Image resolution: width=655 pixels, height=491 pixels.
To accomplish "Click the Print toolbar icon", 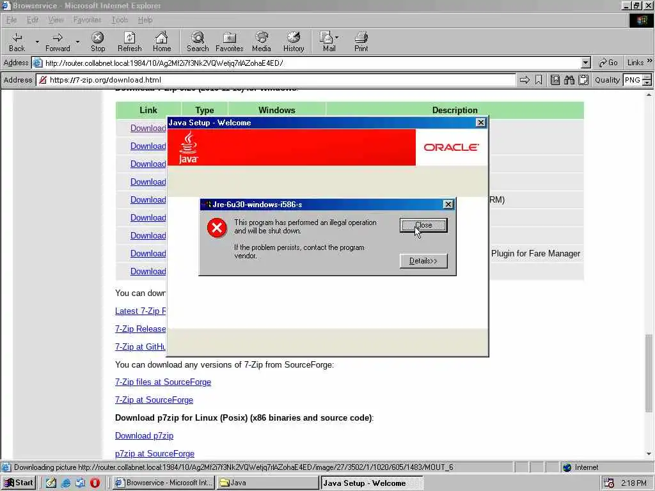I will coord(361,42).
